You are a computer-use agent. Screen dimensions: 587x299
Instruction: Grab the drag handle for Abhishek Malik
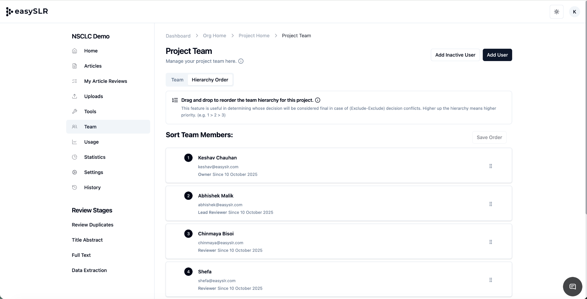[x=490, y=204]
